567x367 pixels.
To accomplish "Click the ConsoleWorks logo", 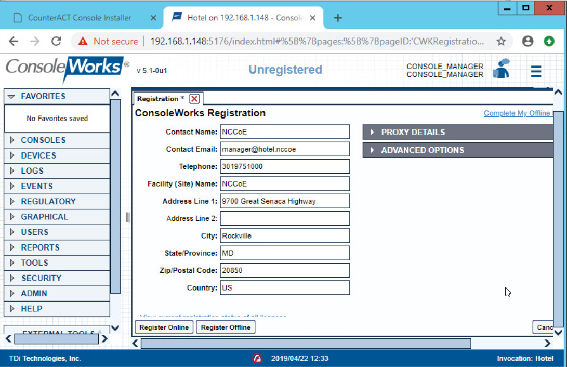I will pos(68,69).
